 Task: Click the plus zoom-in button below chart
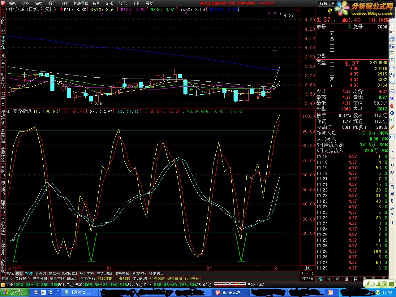pos(303,273)
